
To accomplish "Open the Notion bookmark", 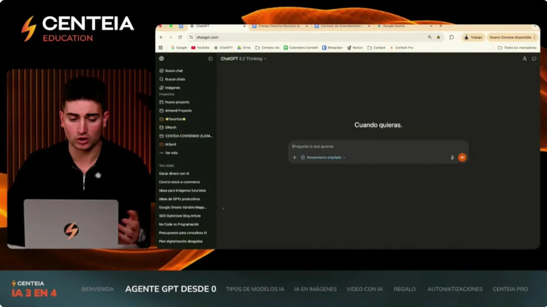I will pos(355,48).
